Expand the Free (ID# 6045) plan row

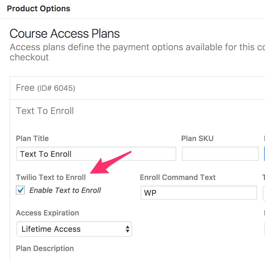click(137, 88)
